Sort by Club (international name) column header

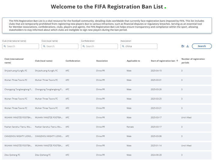tap(14, 61)
